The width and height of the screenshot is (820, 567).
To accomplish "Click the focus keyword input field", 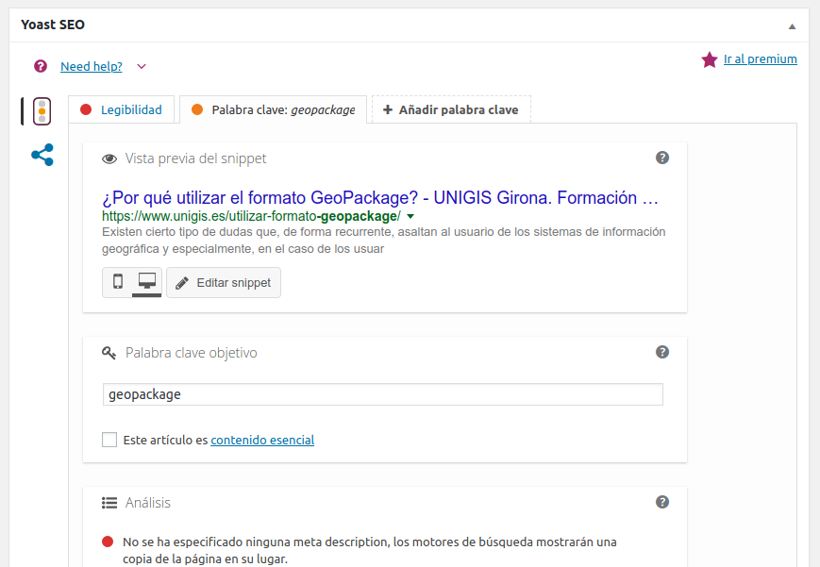I will tap(383, 394).
